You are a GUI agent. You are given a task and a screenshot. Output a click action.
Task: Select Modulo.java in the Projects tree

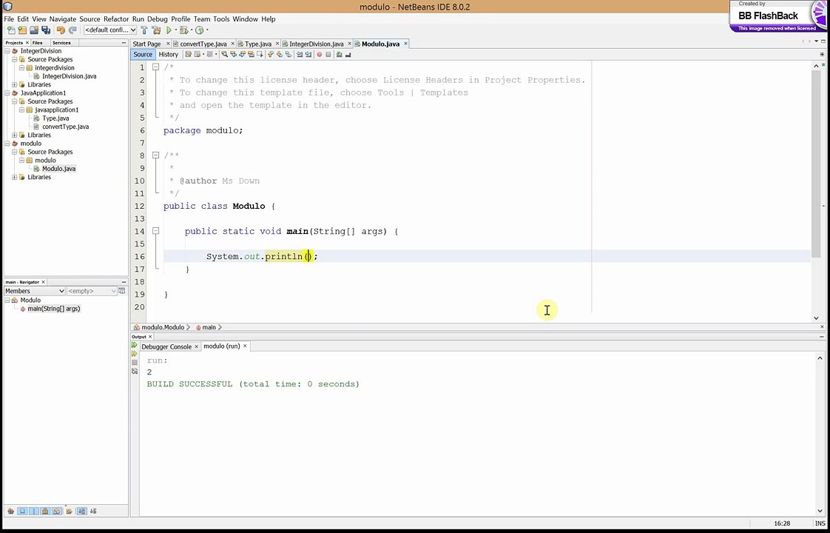click(58, 169)
